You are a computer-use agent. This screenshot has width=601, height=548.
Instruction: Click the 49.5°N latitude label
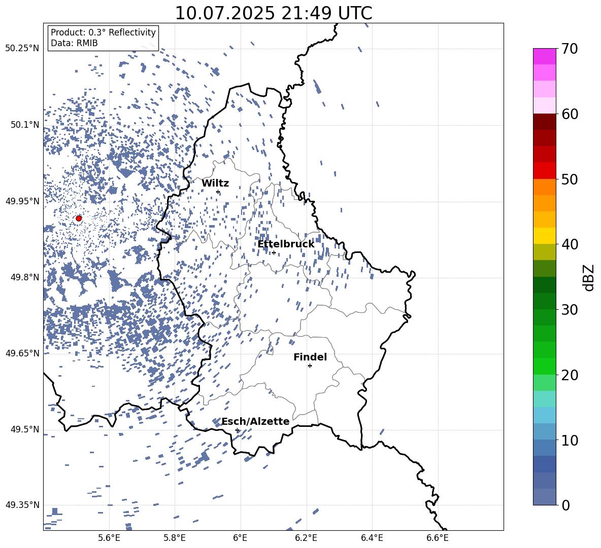tap(25, 429)
